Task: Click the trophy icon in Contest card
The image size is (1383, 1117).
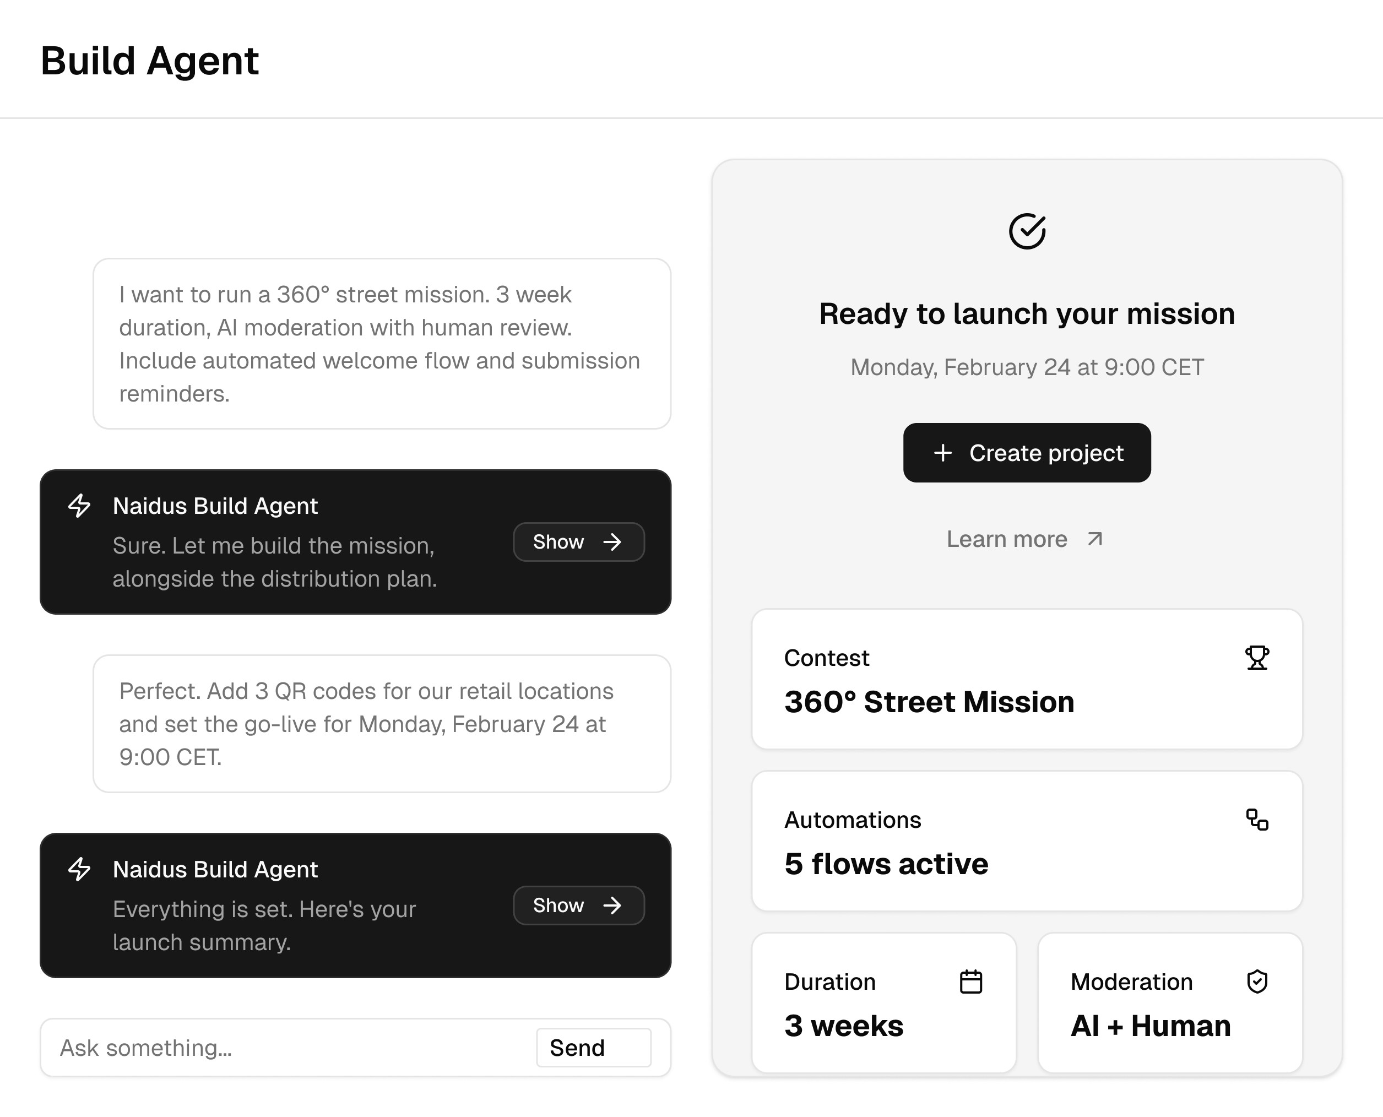Action: 1256,658
